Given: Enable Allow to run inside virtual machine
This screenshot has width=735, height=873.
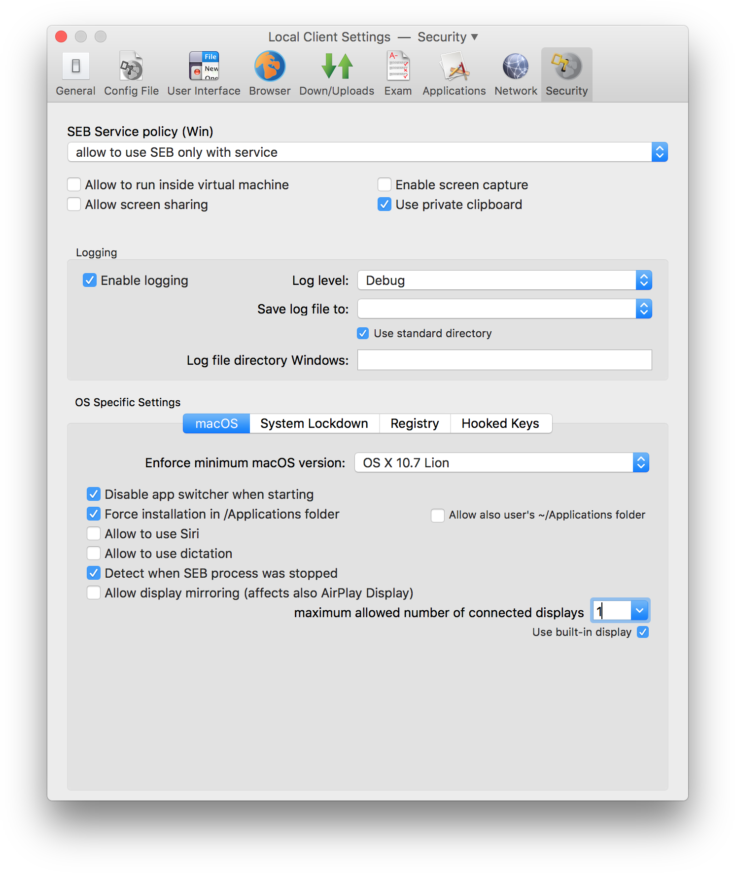Looking at the screenshot, I should pos(74,184).
